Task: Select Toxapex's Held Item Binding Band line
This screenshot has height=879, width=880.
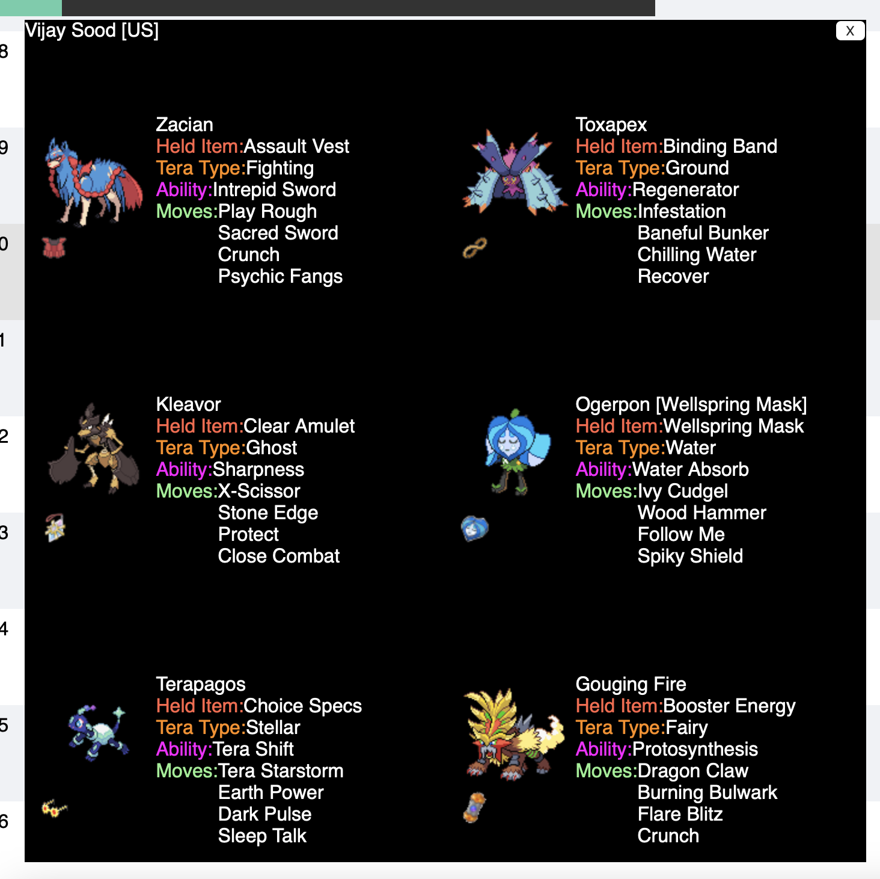Action: 676,146
